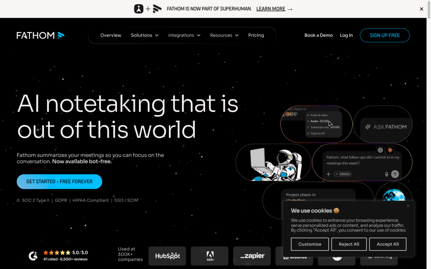Click Customize in cookie dialog
The width and height of the screenshot is (431, 269).
309,244
